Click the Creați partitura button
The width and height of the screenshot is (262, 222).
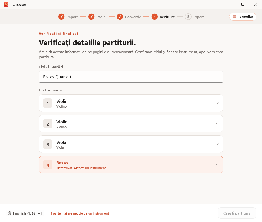237,213
